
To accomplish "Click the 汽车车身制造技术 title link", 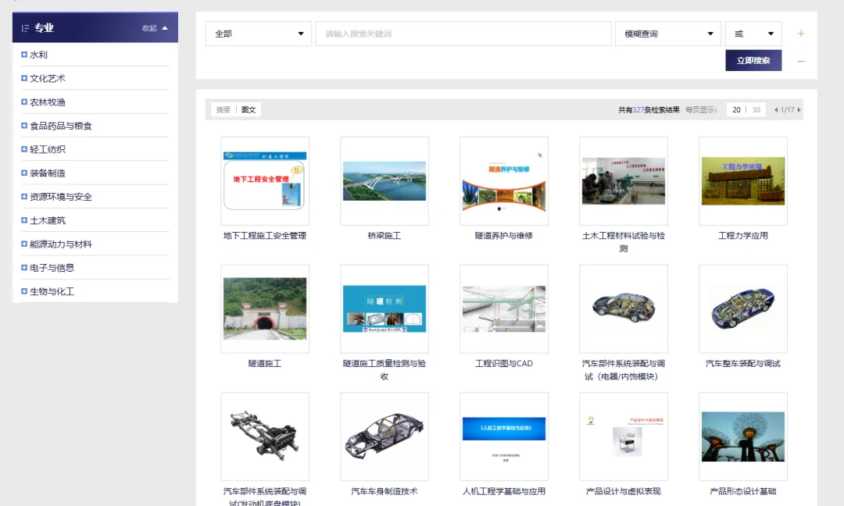I will pyautogui.click(x=384, y=491).
